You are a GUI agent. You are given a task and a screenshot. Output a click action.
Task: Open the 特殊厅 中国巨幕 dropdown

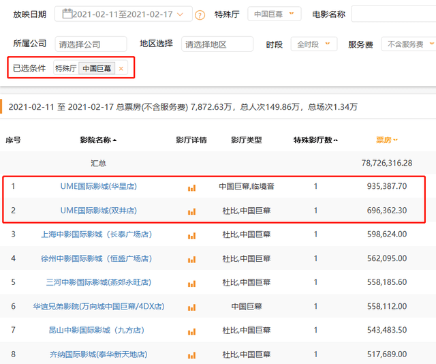coord(274,14)
